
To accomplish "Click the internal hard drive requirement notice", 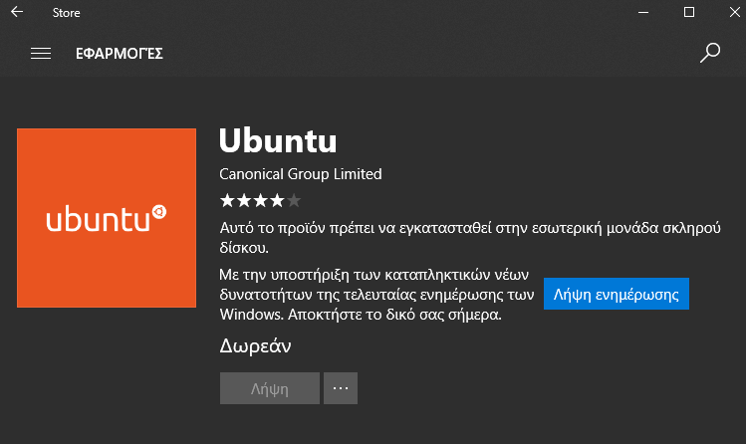I will coord(470,238).
